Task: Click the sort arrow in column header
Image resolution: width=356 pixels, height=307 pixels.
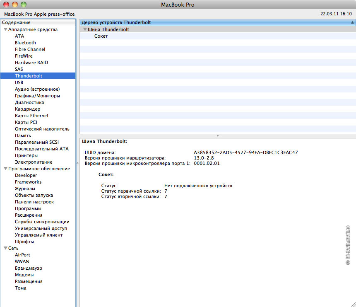Action: [x=352, y=22]
